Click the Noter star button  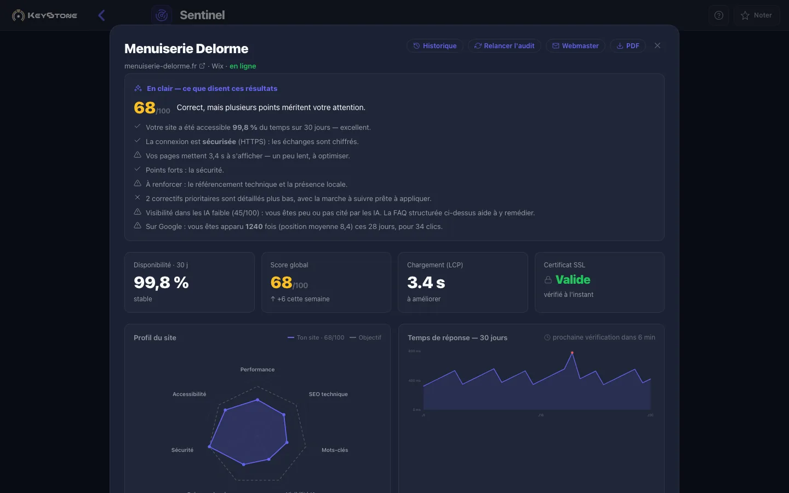756,15
